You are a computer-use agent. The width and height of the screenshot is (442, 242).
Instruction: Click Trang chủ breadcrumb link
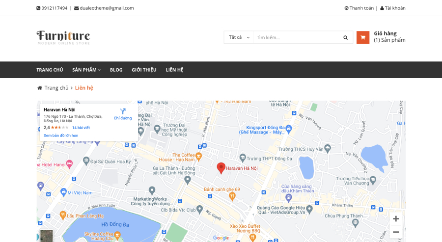point(56,88)
